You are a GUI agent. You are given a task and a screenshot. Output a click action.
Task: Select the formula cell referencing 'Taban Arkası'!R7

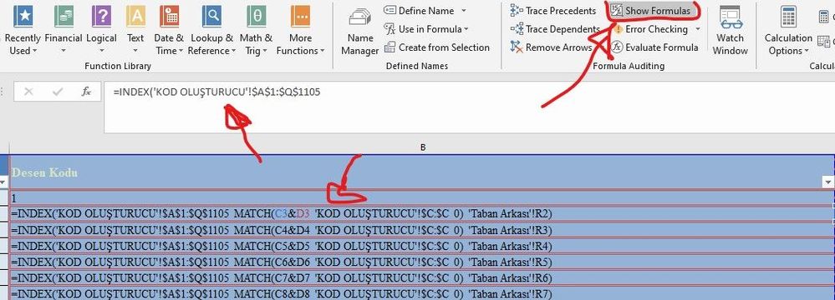coord(422,293)
